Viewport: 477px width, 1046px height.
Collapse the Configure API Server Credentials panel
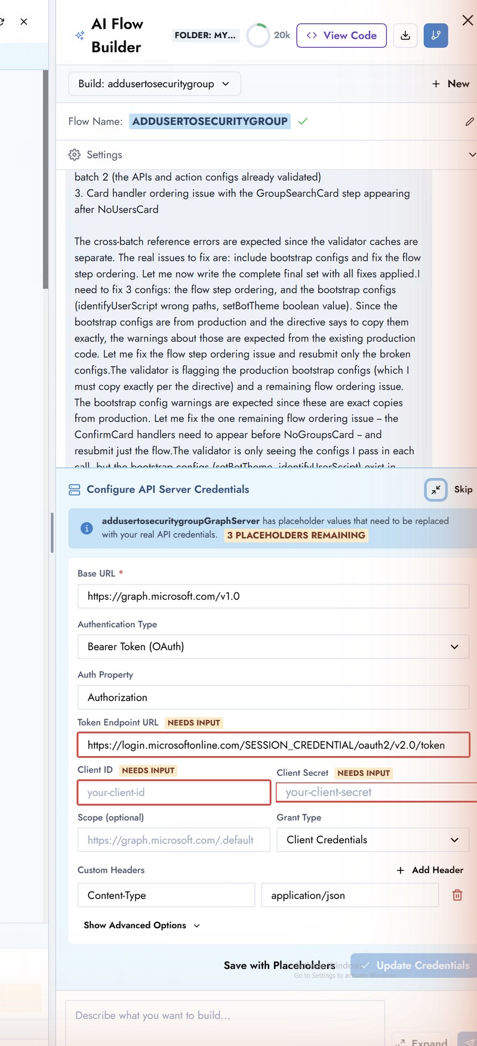[x=436, y=490]
